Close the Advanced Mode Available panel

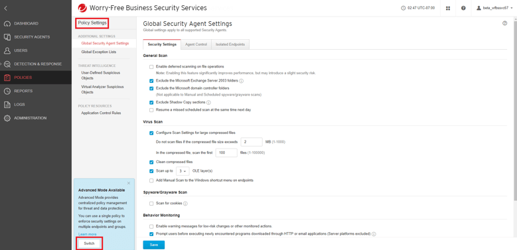[129, 183]
